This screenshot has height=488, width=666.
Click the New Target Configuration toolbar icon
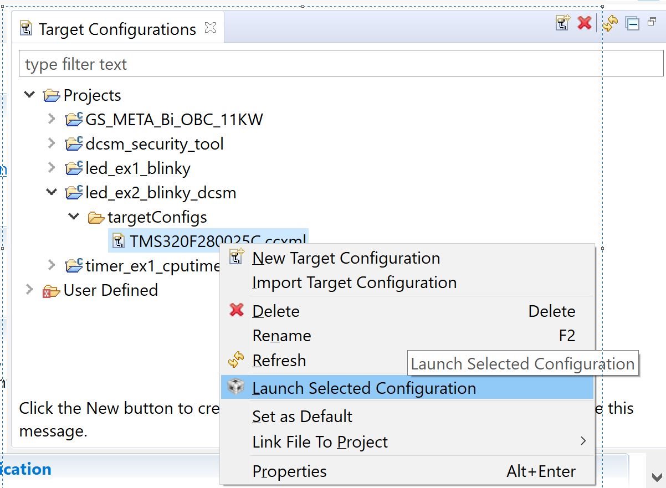click(563, 23)
